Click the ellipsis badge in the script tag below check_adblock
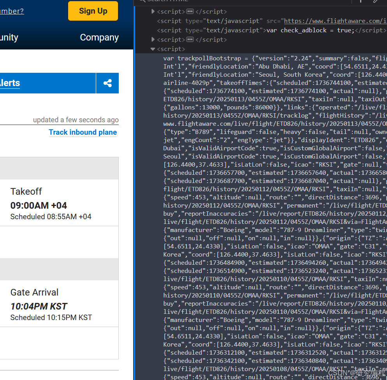This screenshot has width=387, height=380. click(x=190, y=39)
